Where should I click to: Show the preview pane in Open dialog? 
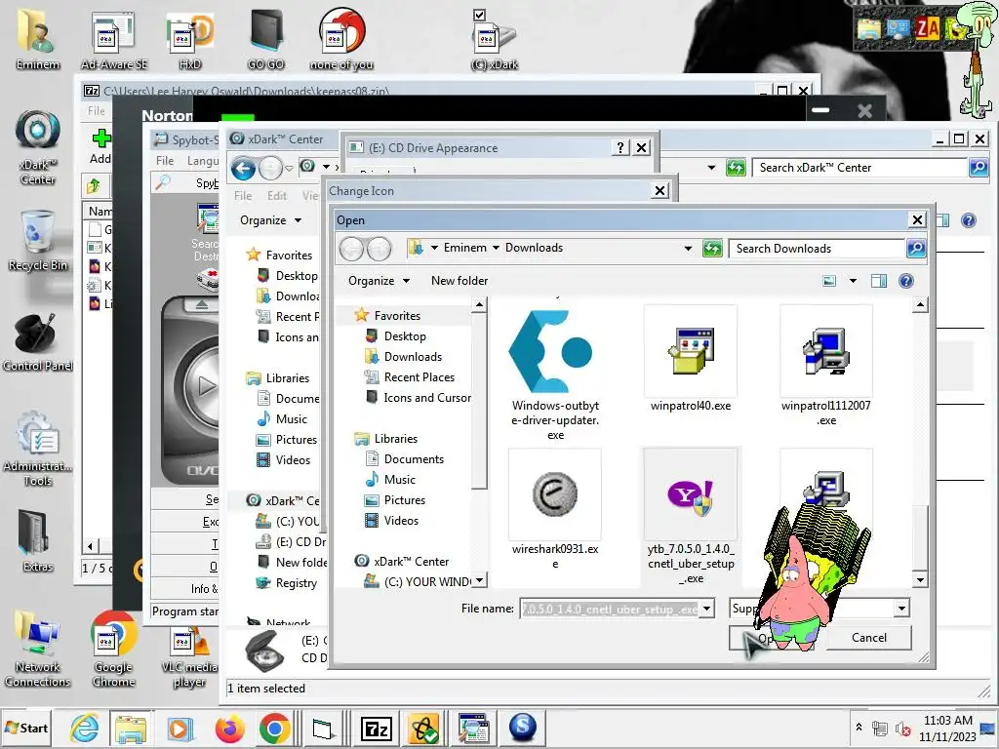[879, 281]
